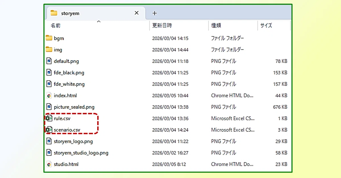
Task: Click the 3 KB size value
Action: [283, 130]
